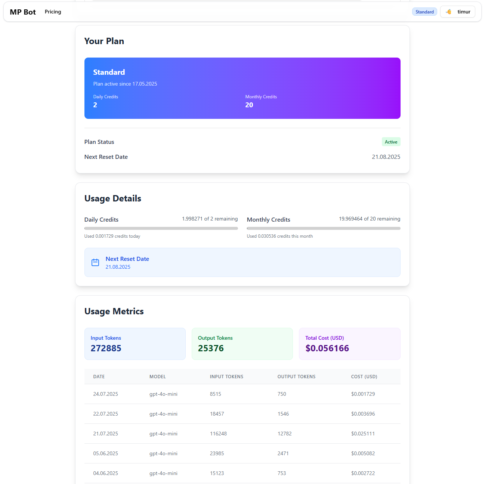The image size is (485, 484).
Task: Click the waving hand icon beside timur
Action: coord(449,12)
